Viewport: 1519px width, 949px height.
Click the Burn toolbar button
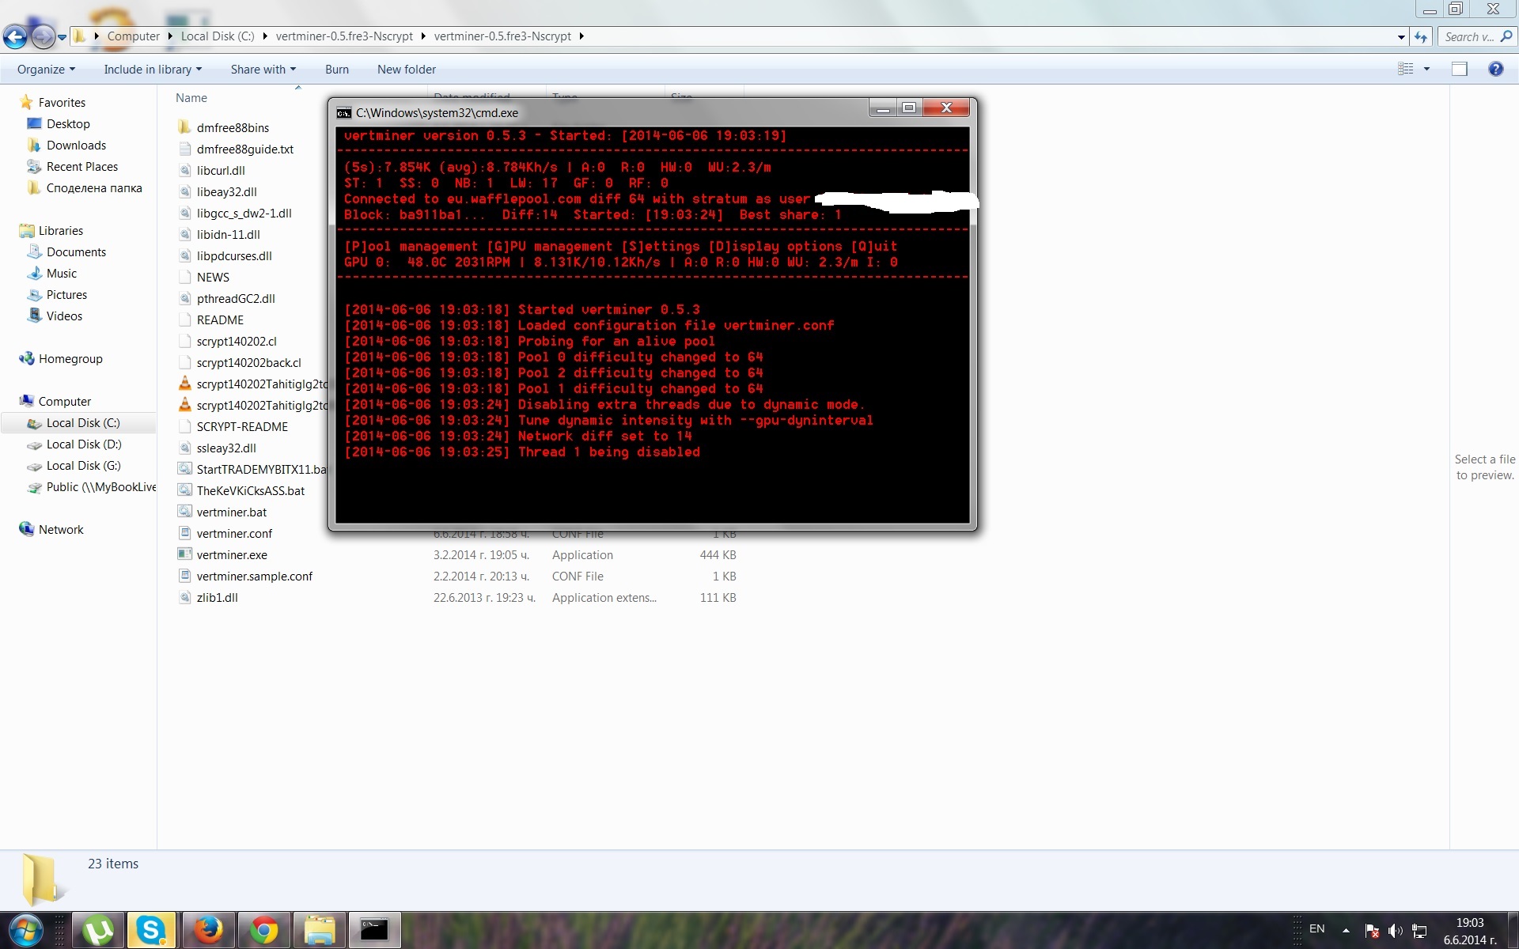pyautogui.click(x=337, y=70)
